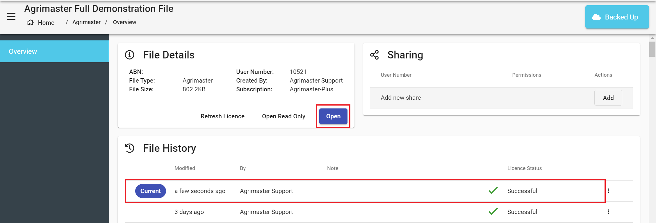
Task: Click the File Details heading
Action: [169, 55]
